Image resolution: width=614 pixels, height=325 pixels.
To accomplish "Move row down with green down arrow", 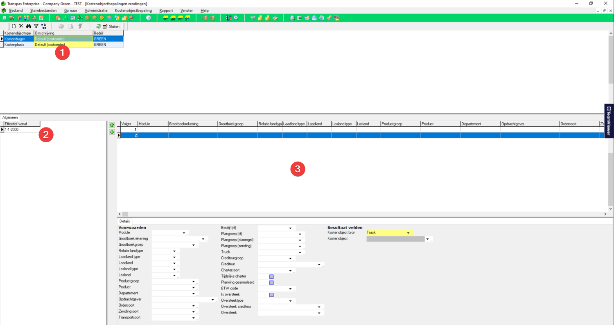I will [x=111, y=132].
